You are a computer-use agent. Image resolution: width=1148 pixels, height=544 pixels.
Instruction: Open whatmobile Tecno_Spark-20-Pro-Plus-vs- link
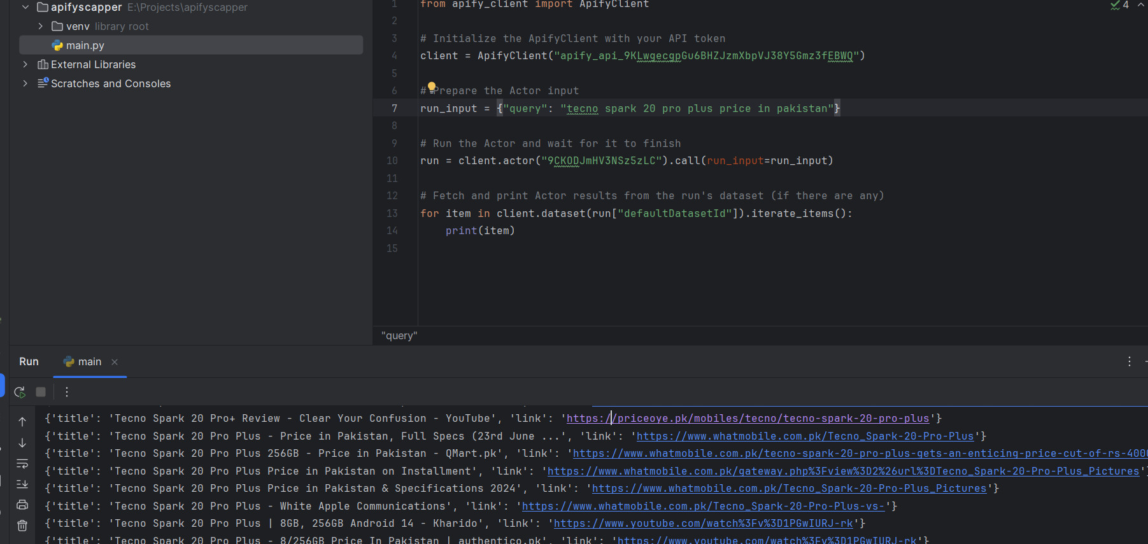[x=703, y=506]
